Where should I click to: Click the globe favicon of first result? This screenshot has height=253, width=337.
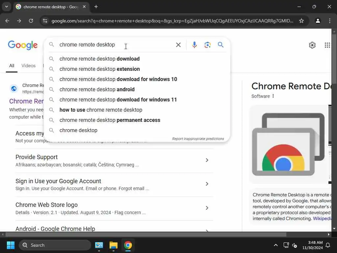[14, 88]
